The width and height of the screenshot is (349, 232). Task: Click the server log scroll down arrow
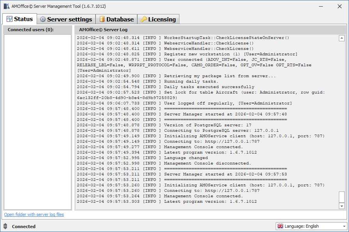pos(342,205)
